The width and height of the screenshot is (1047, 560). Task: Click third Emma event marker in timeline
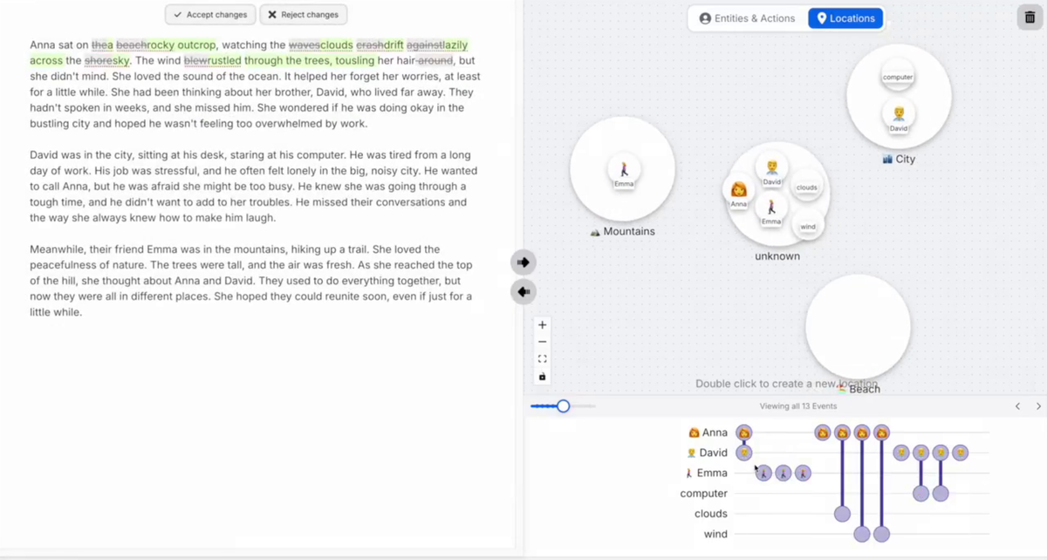pyautogui.click(x=804, y=473)
